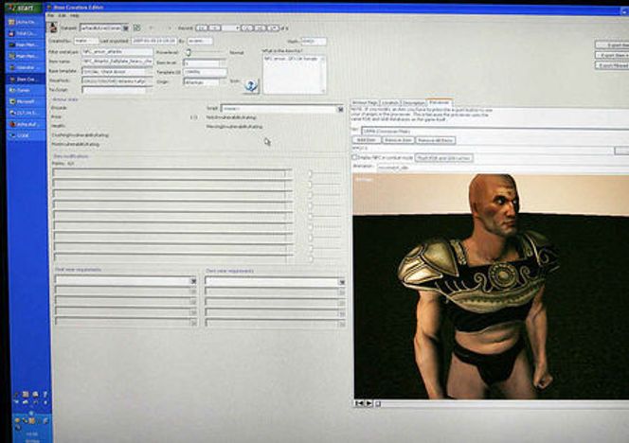The height and width of the screenshot is (443, 629).
Task: Expand the Dataset dropdown arrow
Action: pyautogui.click(x=125, y=28)
